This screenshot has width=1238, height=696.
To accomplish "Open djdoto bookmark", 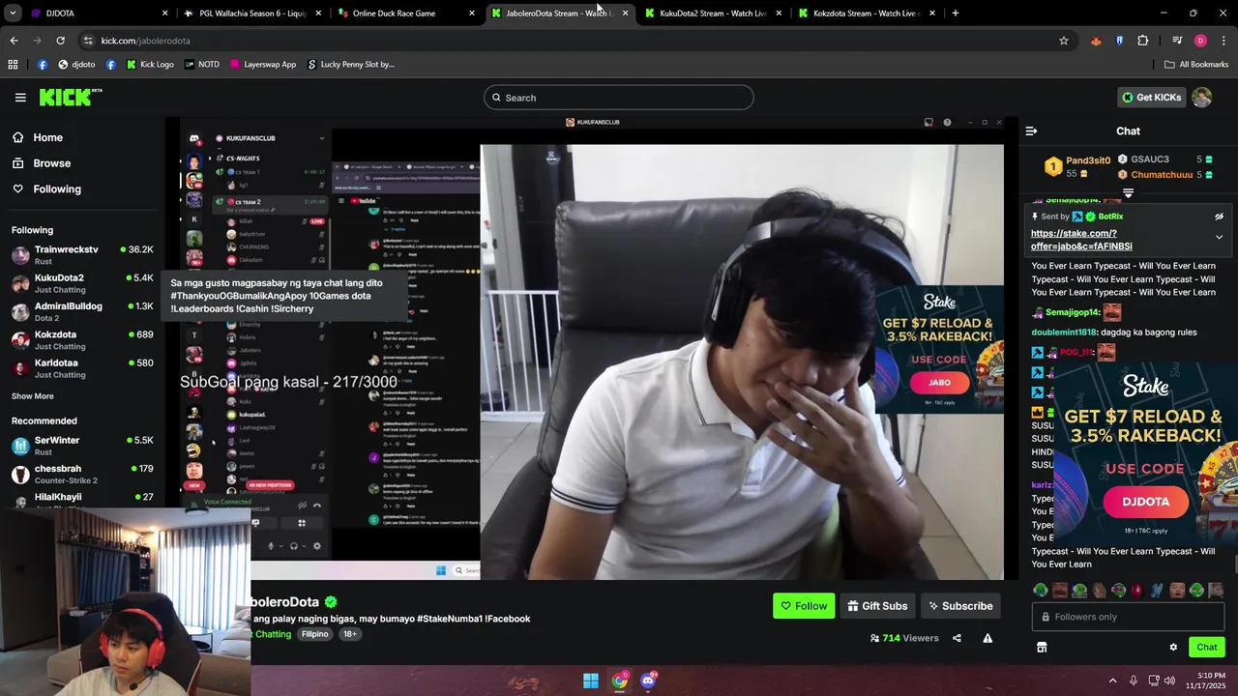I will click(76, 65).
